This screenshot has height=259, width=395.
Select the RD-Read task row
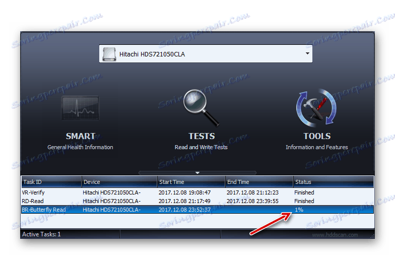(197, 201)
